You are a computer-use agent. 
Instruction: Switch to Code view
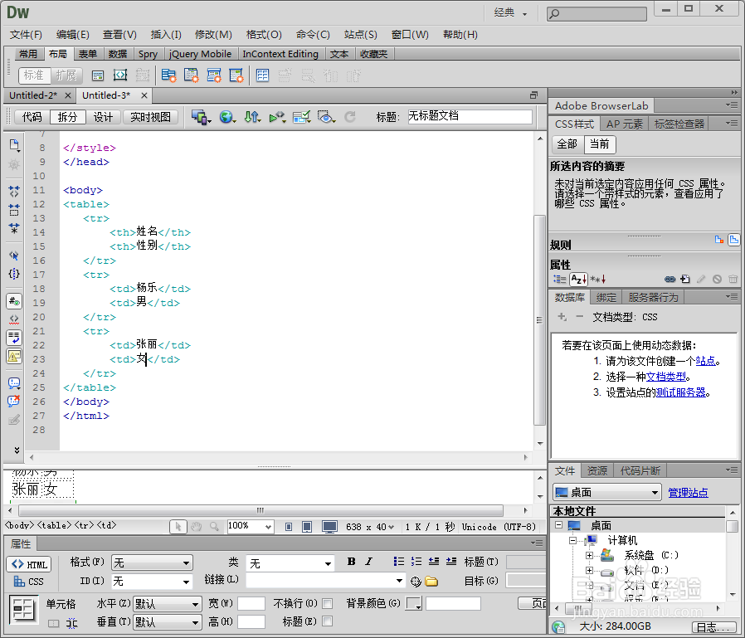coord(32,117)
